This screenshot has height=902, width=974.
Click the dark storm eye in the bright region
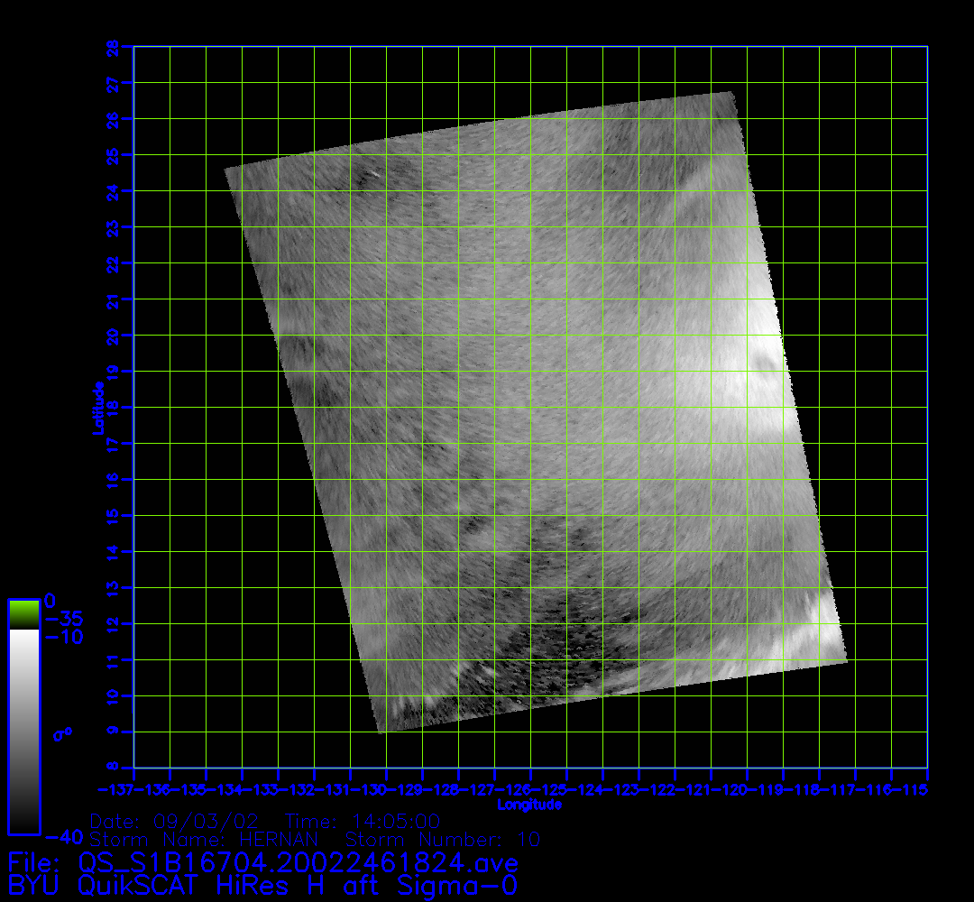pyautogui.click(x=766, y=364)
